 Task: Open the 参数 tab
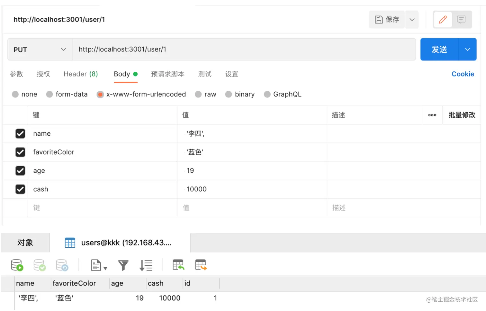tap(16, 74)
